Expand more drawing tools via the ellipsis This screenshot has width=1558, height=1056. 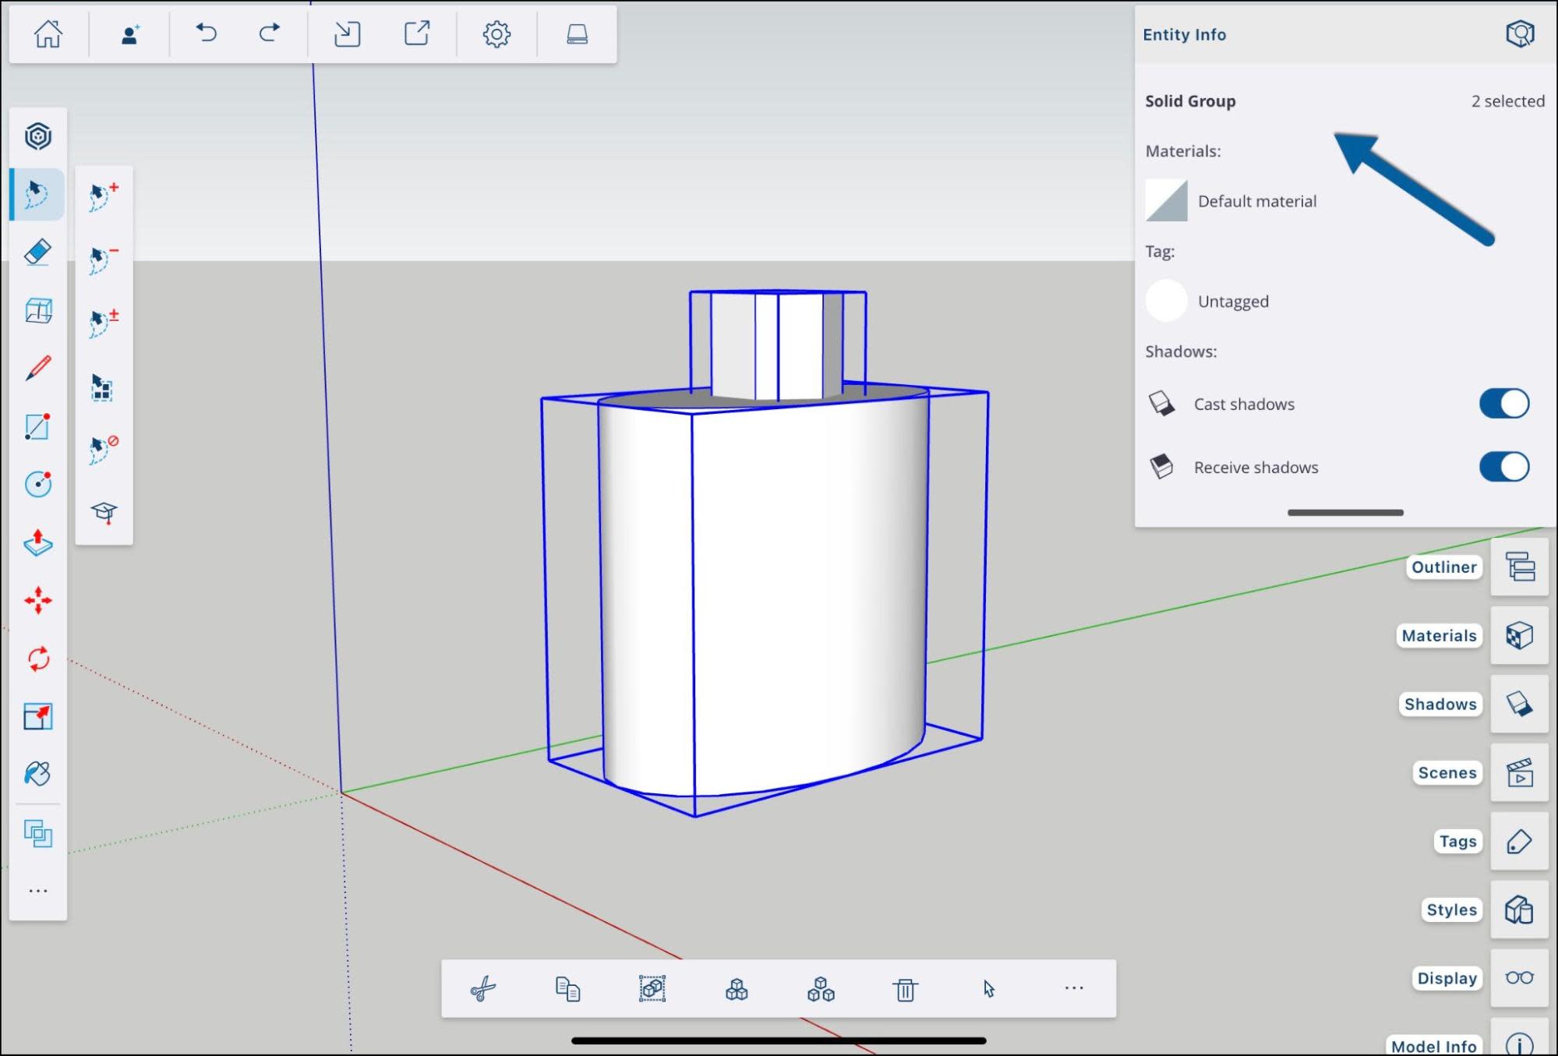pyautogui.click(x=37, y=889)
